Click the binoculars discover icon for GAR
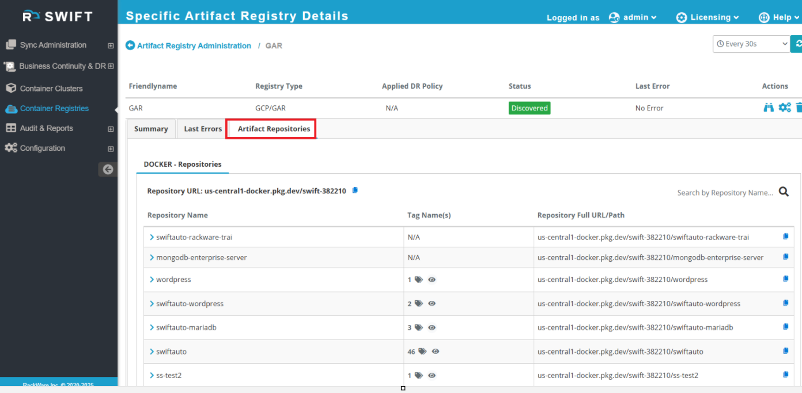This screenshot has height=393, width=802. tap(769, 108)
